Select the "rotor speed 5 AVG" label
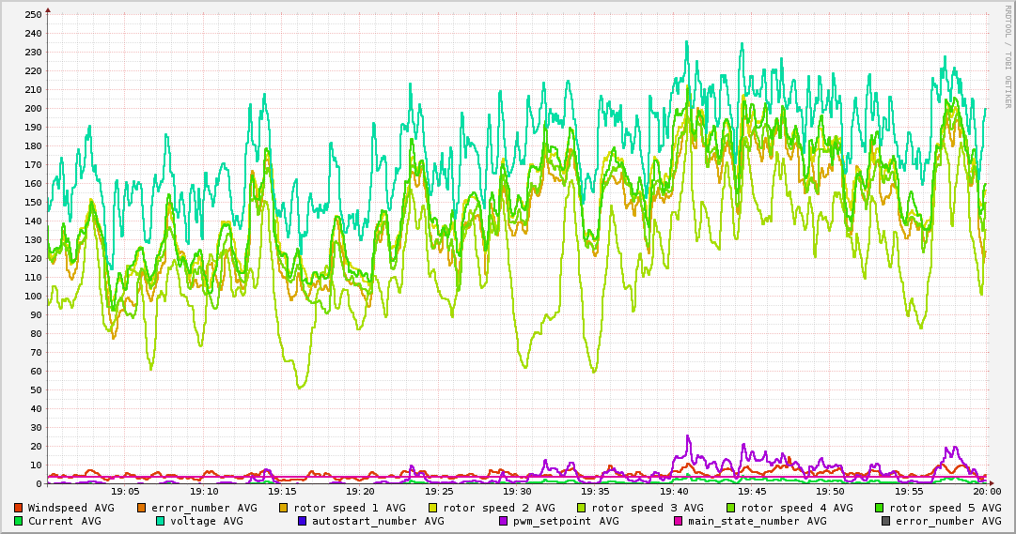This screenshot has height=534, width=1016. coord(946,508)
